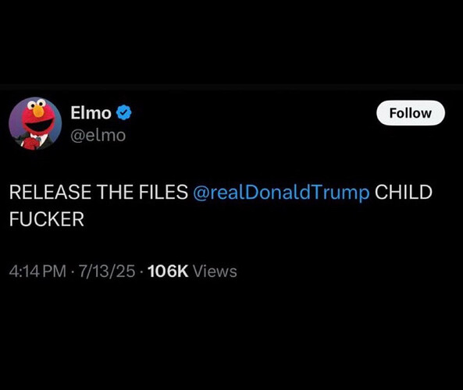Select the RELEASE THE FILES text
463x390 pixels.
[x=98, y=192]
